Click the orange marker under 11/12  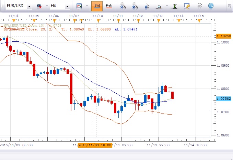(x=139, y=21)
